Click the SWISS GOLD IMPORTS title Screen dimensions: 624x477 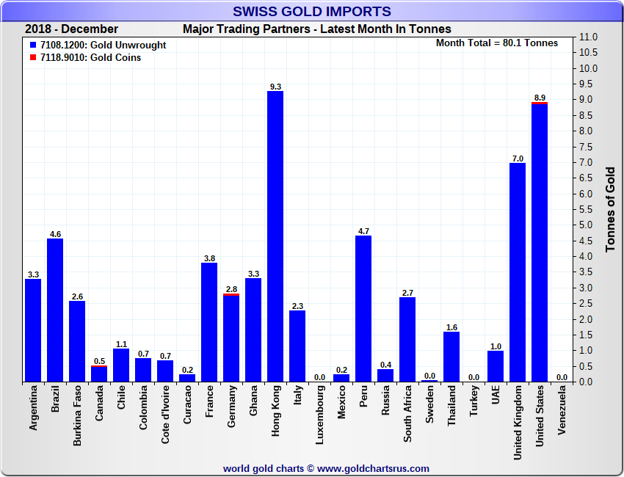(x=312, y=11)
